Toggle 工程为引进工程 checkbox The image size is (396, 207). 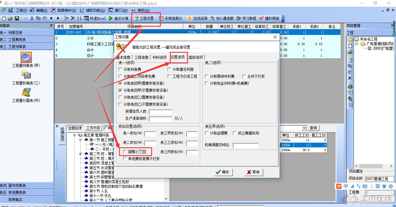tap(169, 76)
